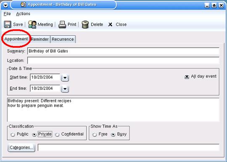
Task: Open the Actions menu
Action: 23,14
